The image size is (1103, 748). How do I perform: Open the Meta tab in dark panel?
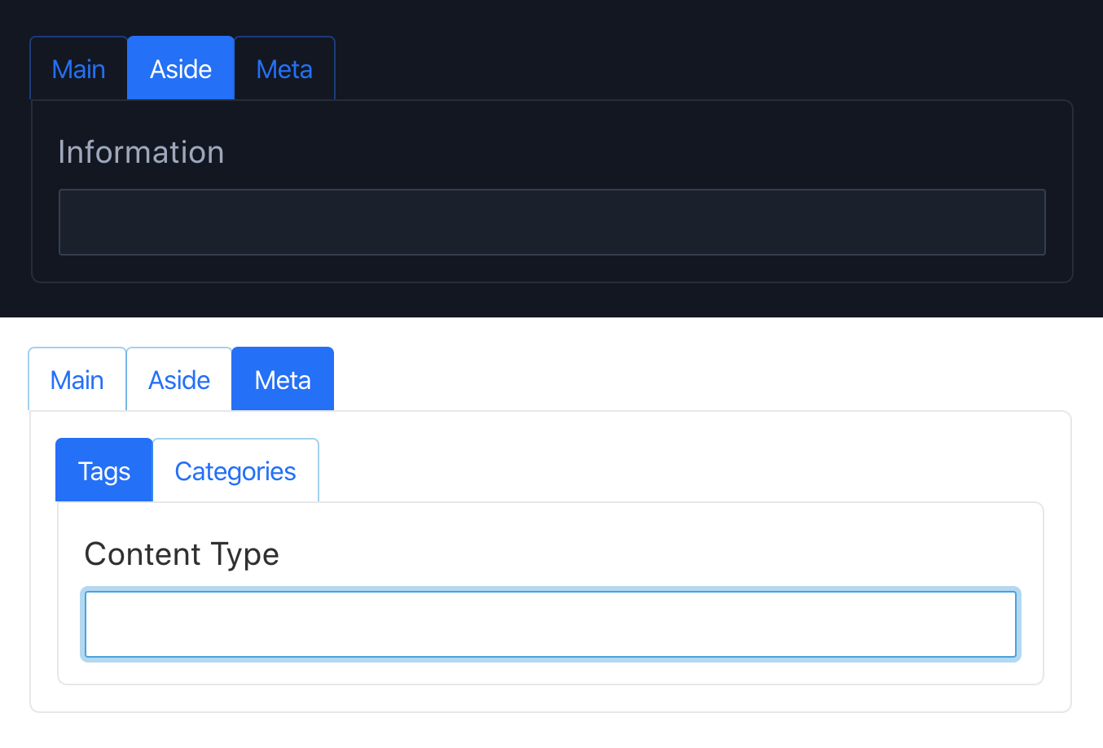[x=284, y=69]
